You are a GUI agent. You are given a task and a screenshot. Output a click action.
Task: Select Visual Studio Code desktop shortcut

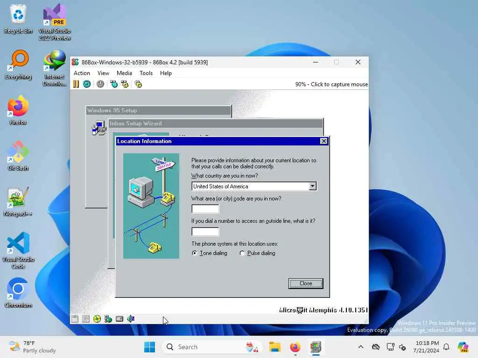point(18,250)
